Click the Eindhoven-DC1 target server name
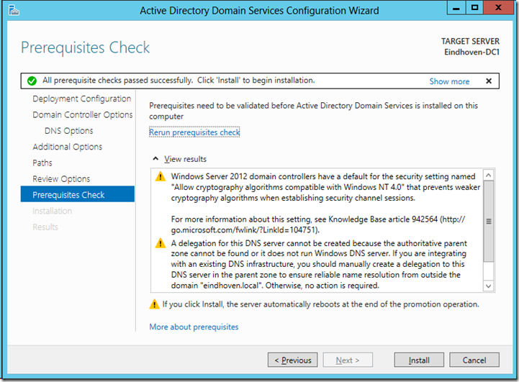 pos(471,53)
